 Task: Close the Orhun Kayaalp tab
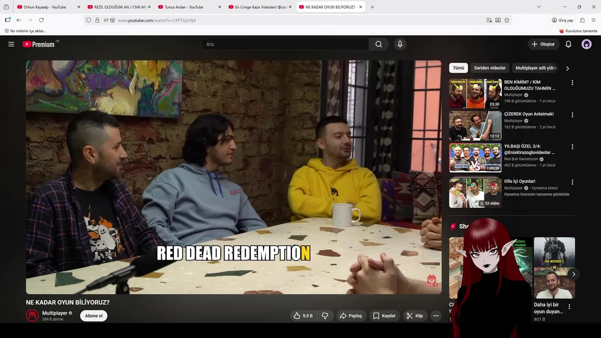(78, 7)
